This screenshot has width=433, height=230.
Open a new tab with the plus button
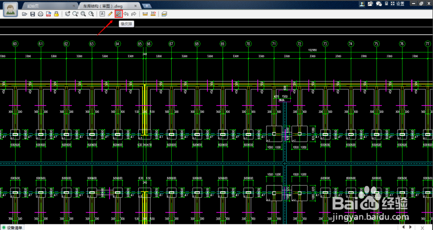pyautogui.click(x=147, y=6)
